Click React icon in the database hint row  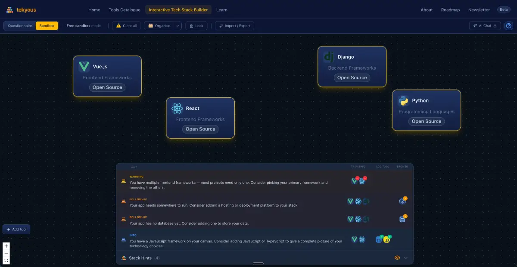358,219
